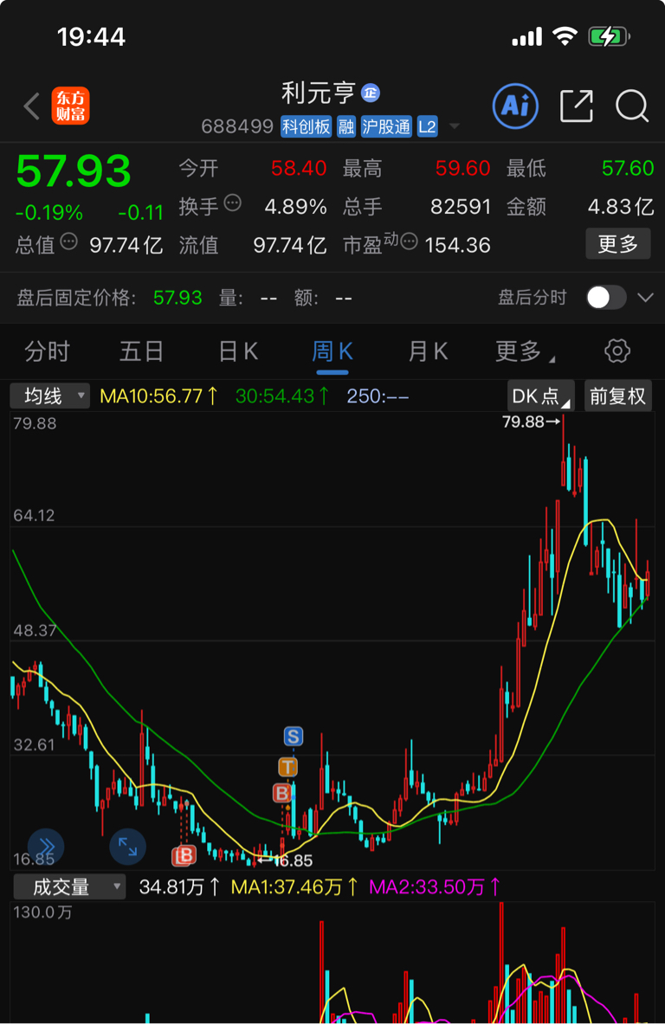665x1024 pixels.
Task: Tap the fullscreen expand chart icon
Action: [127, 847]
